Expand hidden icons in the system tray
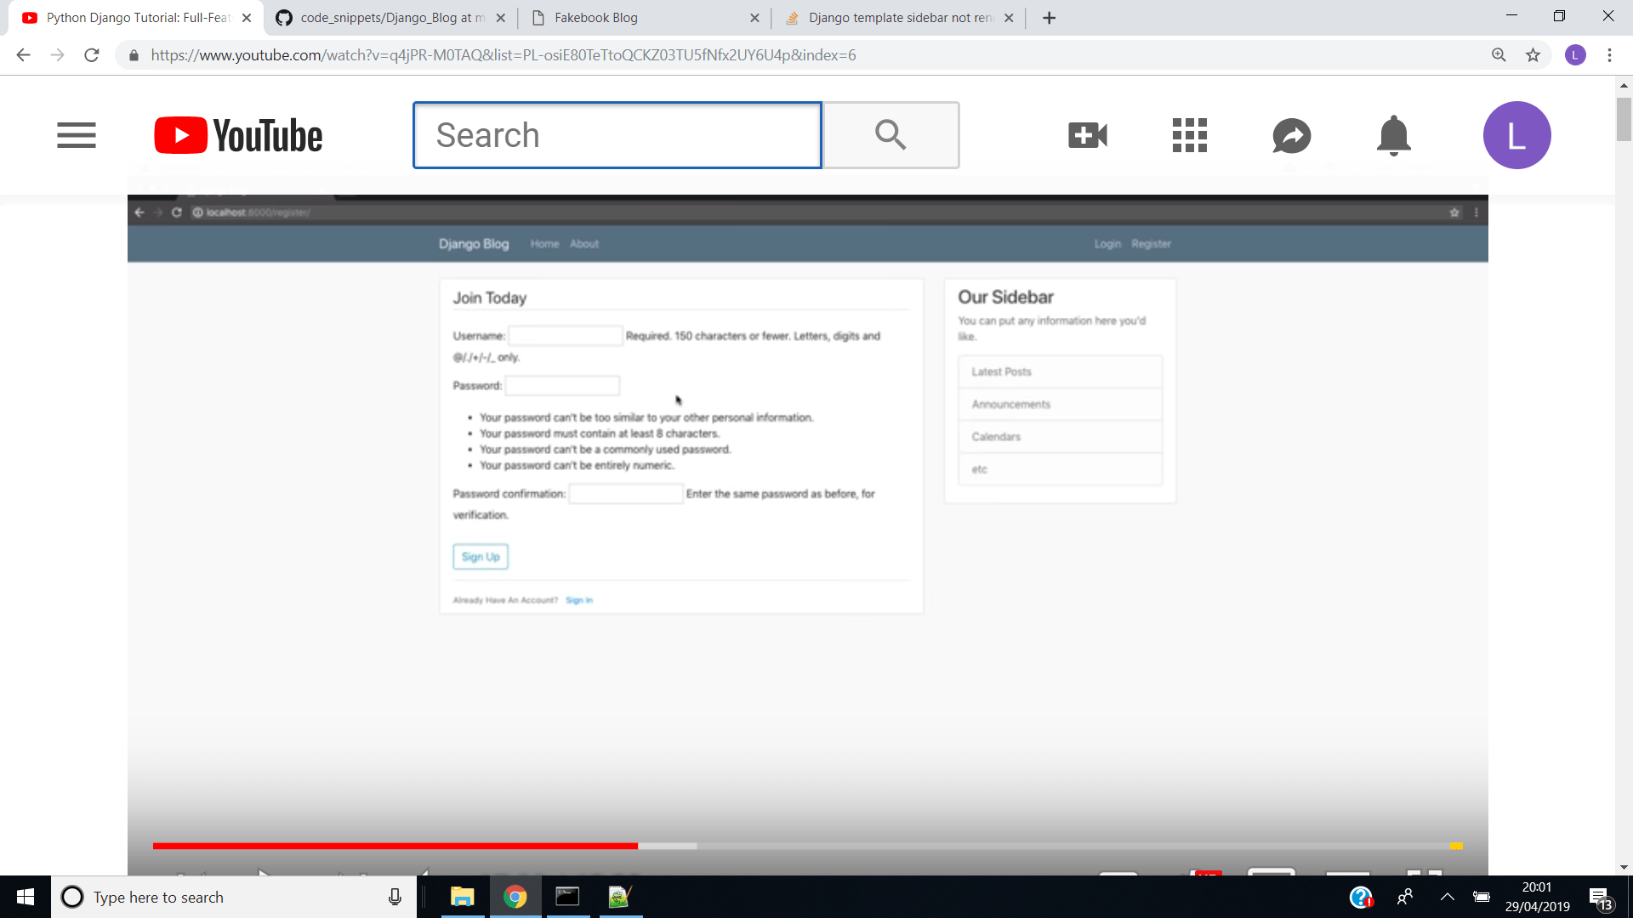Screen dimensions: 1633x918 coord(1448,897)
